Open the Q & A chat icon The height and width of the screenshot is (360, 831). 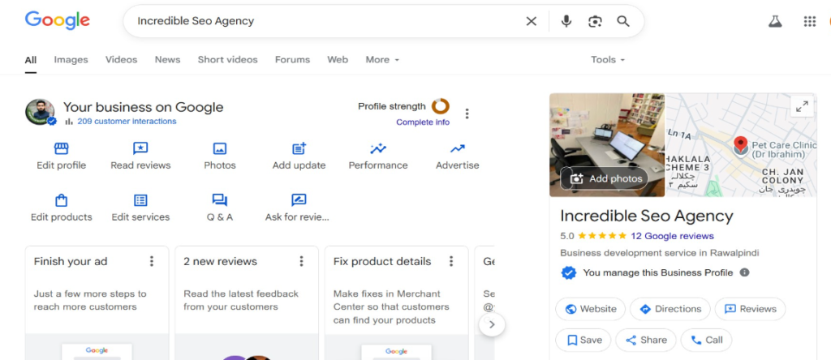tap(219, 200)
